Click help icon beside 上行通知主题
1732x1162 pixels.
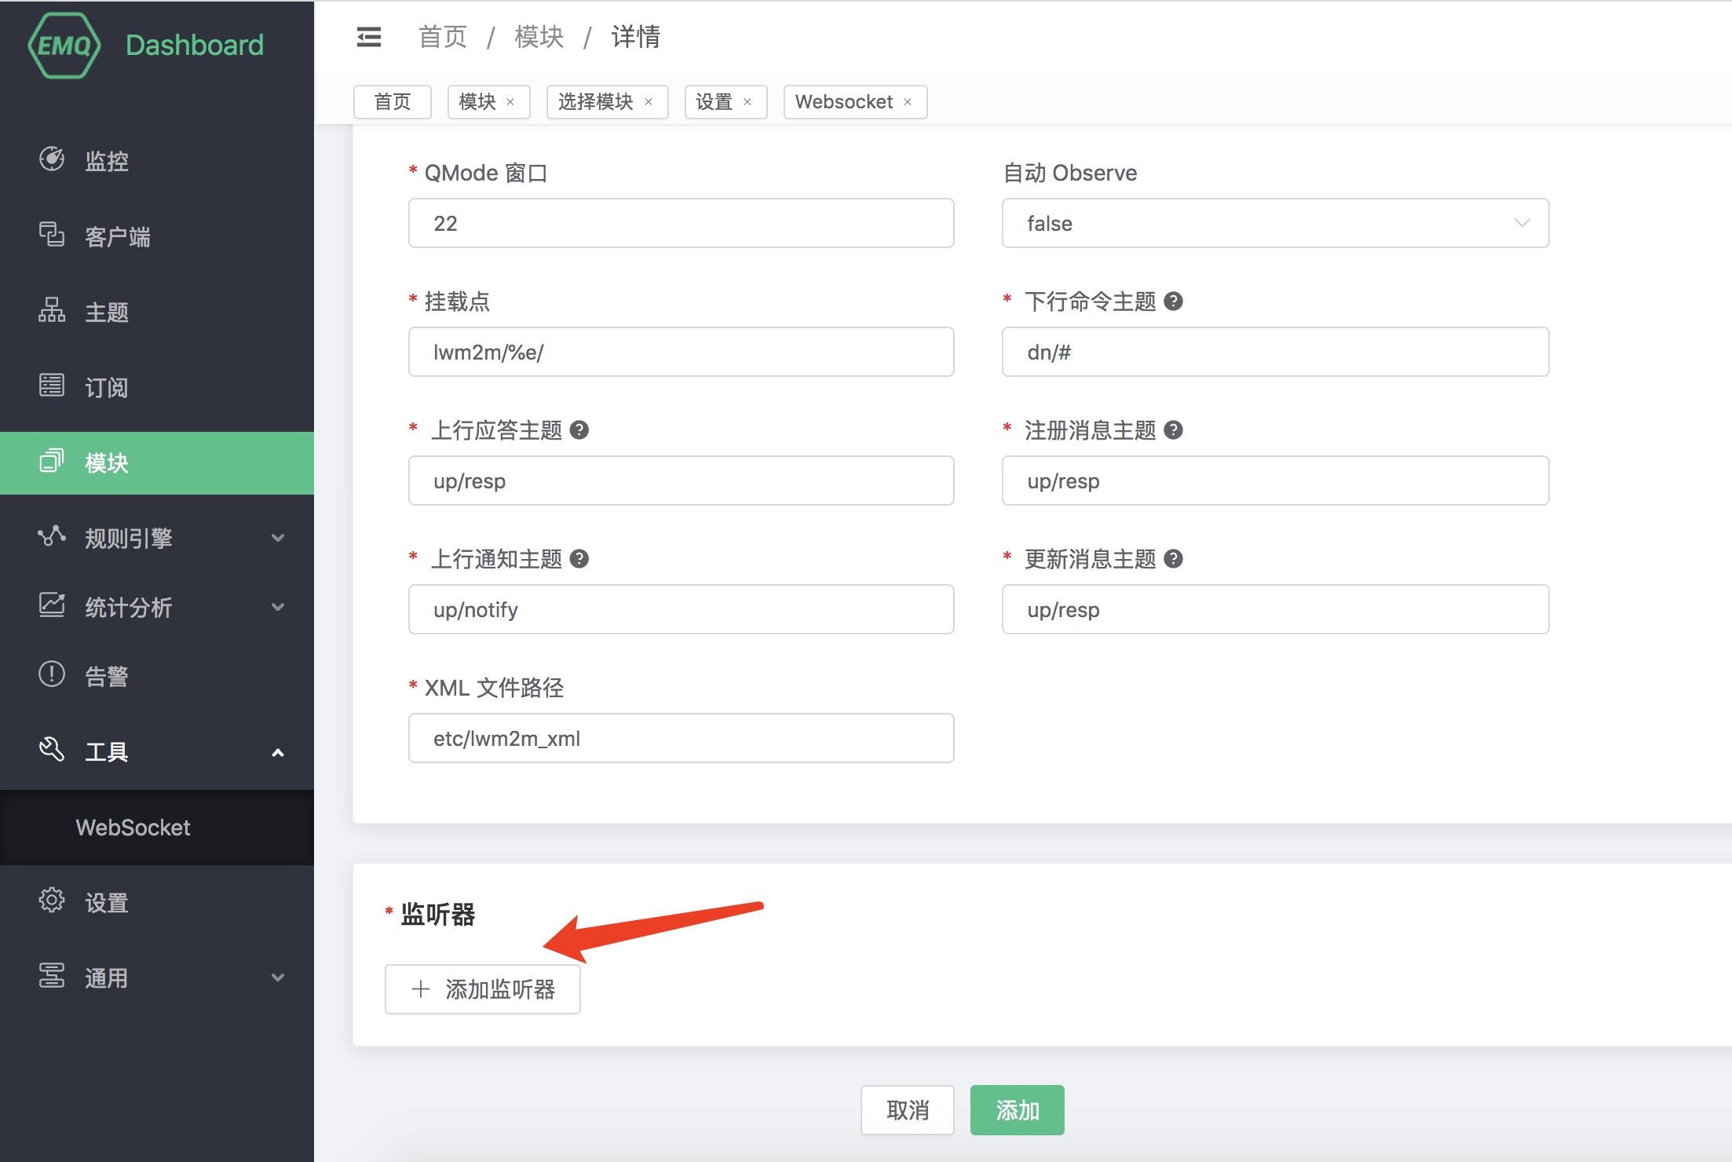point(579,559)
